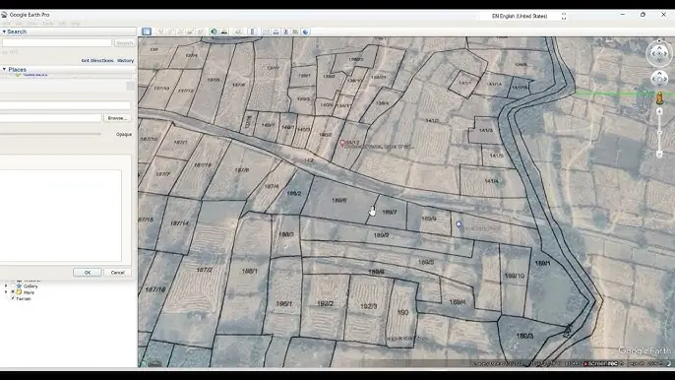Screen dimensions: 675x380
Task: Cancel the overlay dialog
Action: click(x=117, y=273)
